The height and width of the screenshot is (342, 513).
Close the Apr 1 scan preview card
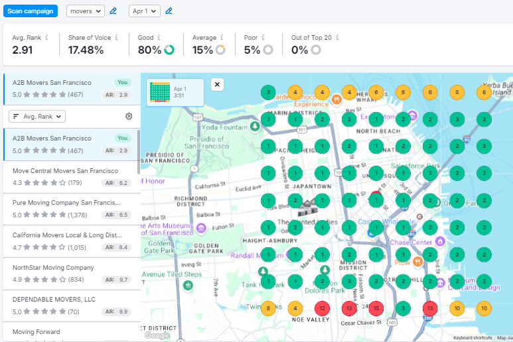click(x=217, y=85)
